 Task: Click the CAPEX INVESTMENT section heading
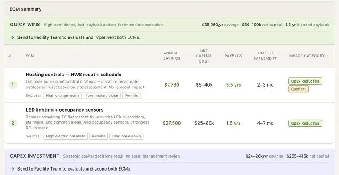click(35, 156)
